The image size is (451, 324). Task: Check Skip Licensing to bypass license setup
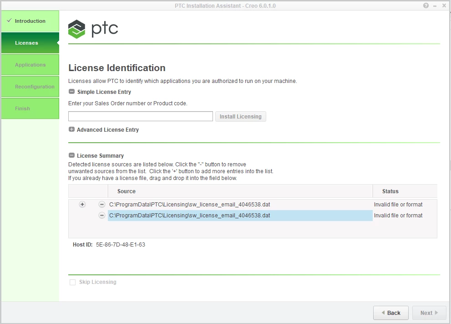click(72, 282)
